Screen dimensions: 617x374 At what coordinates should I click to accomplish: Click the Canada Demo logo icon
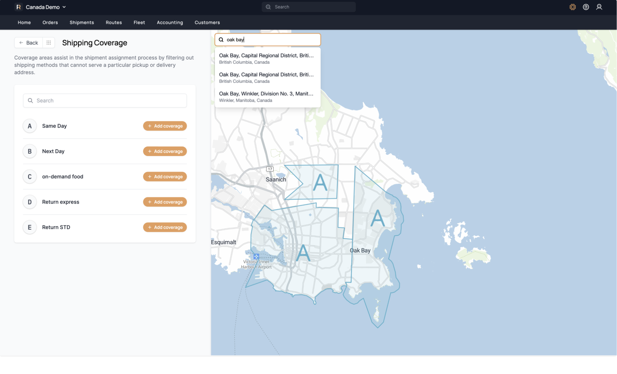point(18,7)
